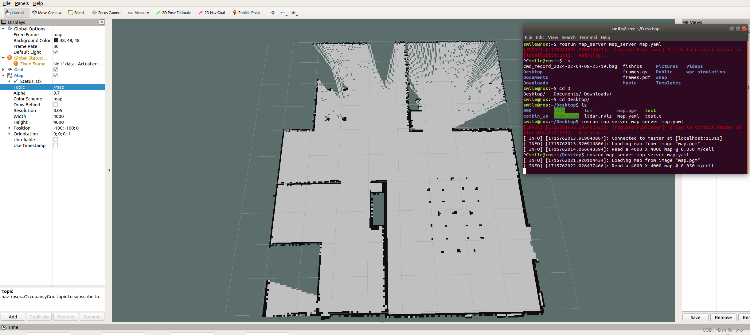Collapse the Global Status tree node
This screenshot has width=750, height=335.
pyautogui.click(x=3, y=58)
